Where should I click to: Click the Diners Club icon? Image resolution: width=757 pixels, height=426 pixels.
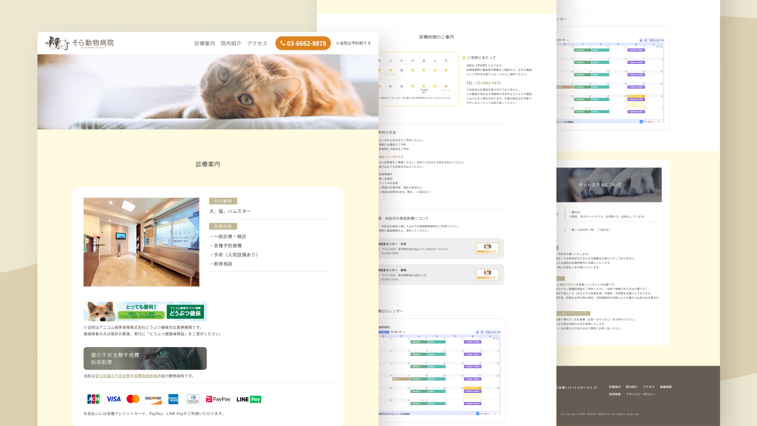(x=193, y=399)
